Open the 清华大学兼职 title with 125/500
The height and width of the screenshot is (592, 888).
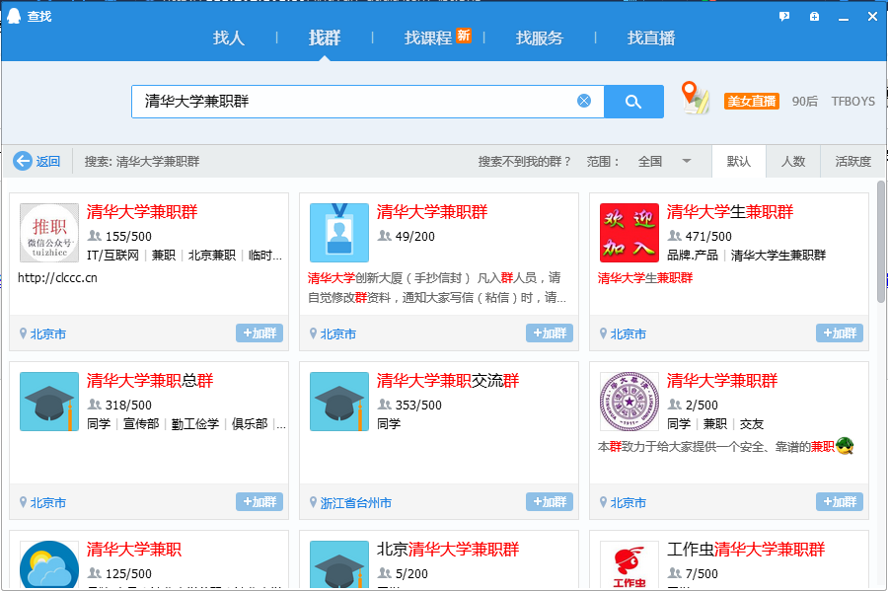pos(134,550)
